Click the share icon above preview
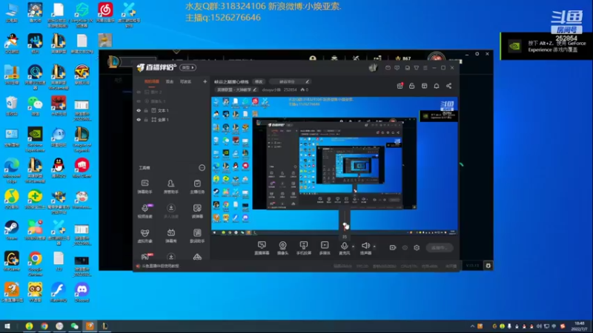 click(x=449, y=86)
